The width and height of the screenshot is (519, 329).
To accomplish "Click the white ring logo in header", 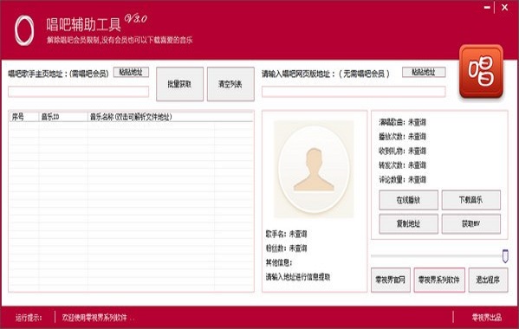I will (24, 30).
